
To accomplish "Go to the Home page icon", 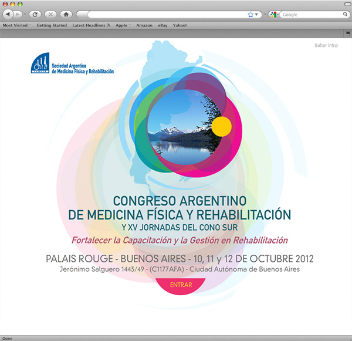I will click(66, 13).
